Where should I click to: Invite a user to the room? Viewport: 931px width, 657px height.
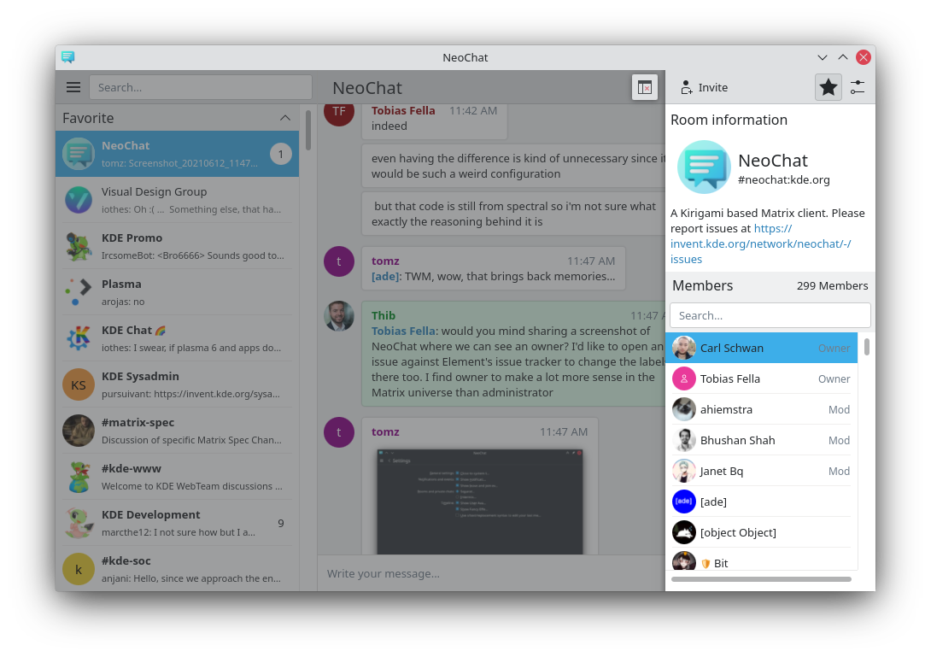pos(704,87)
